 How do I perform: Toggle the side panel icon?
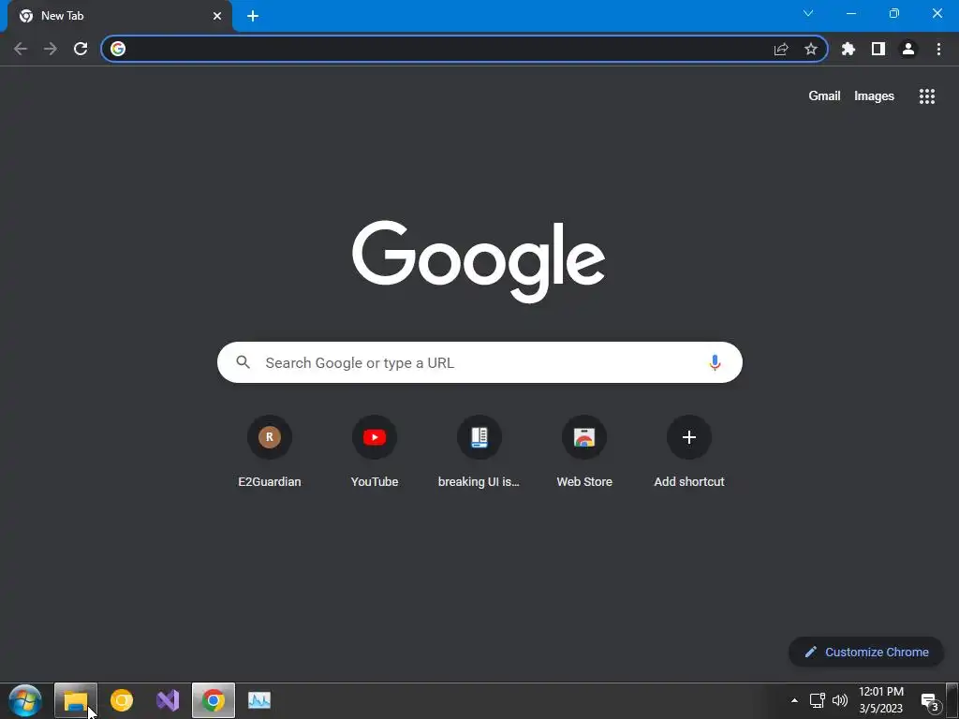(878, 49)
